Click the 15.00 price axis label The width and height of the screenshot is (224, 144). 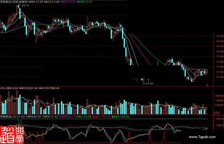[x=220, y=56]
